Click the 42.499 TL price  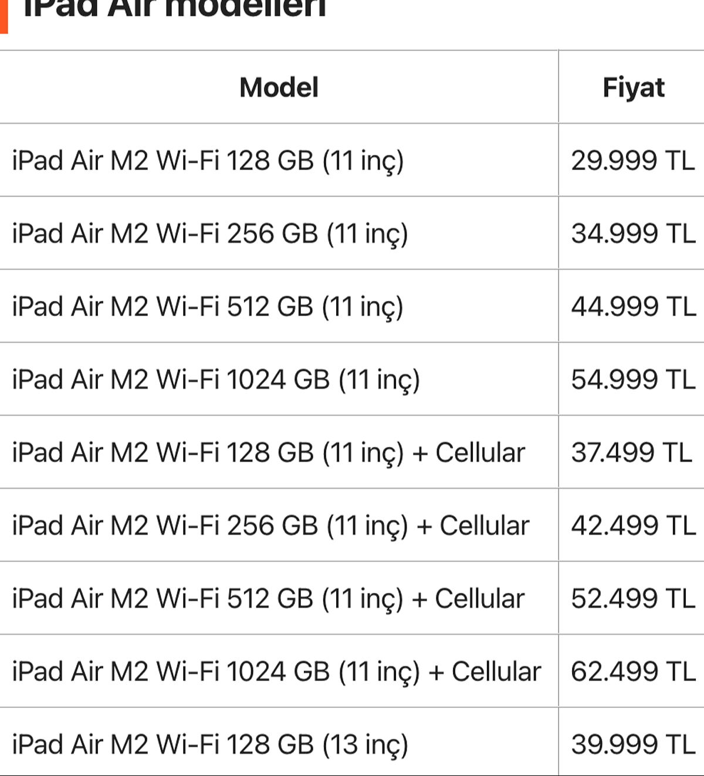pyautogui.click(x=633, y=525)
